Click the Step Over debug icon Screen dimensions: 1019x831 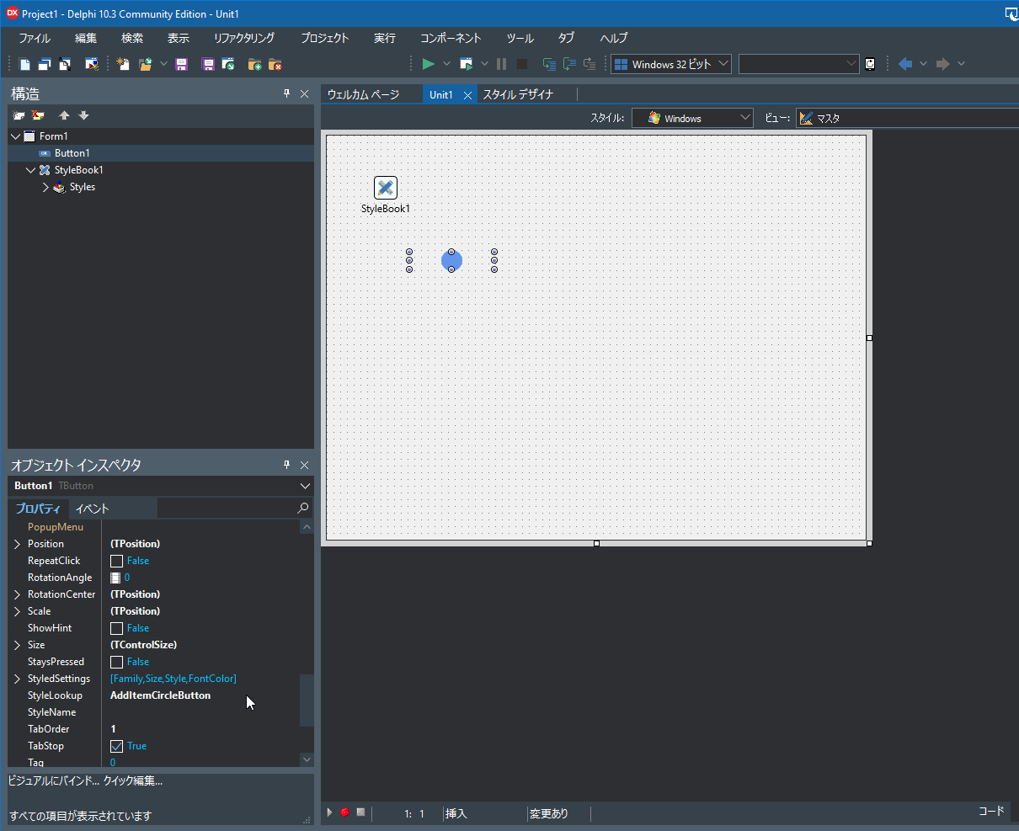click(x=569, y=64)
